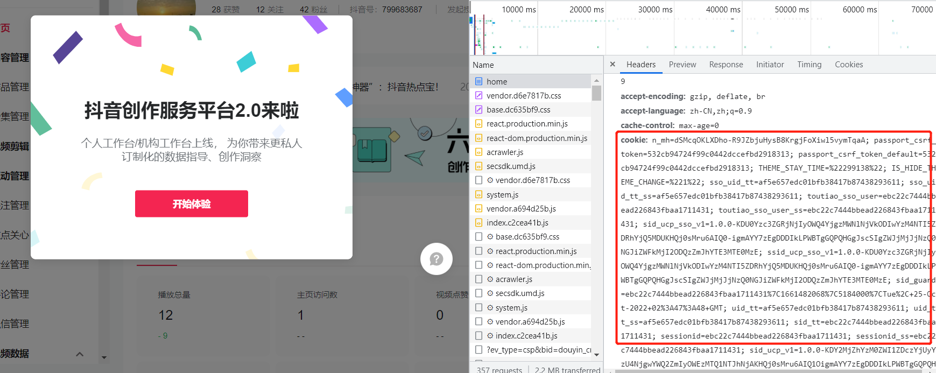The width and height of the screenshot is (936, 373).
Task: Click the 开始体验 button in the popup
Action: [191, 203]
